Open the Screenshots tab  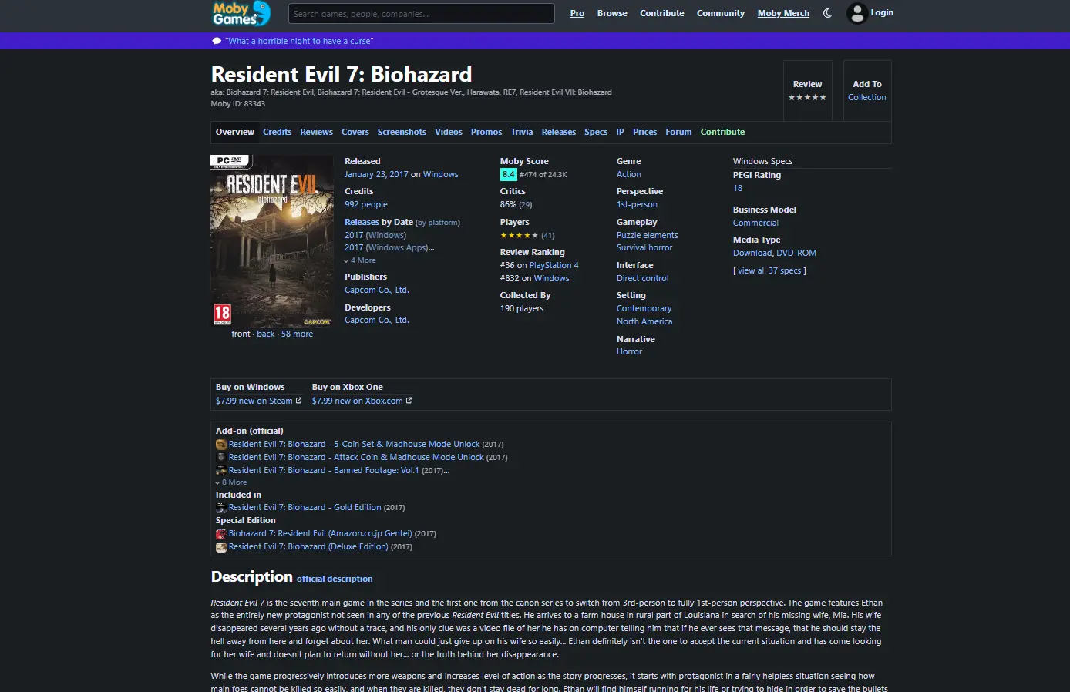coord(402,132)
